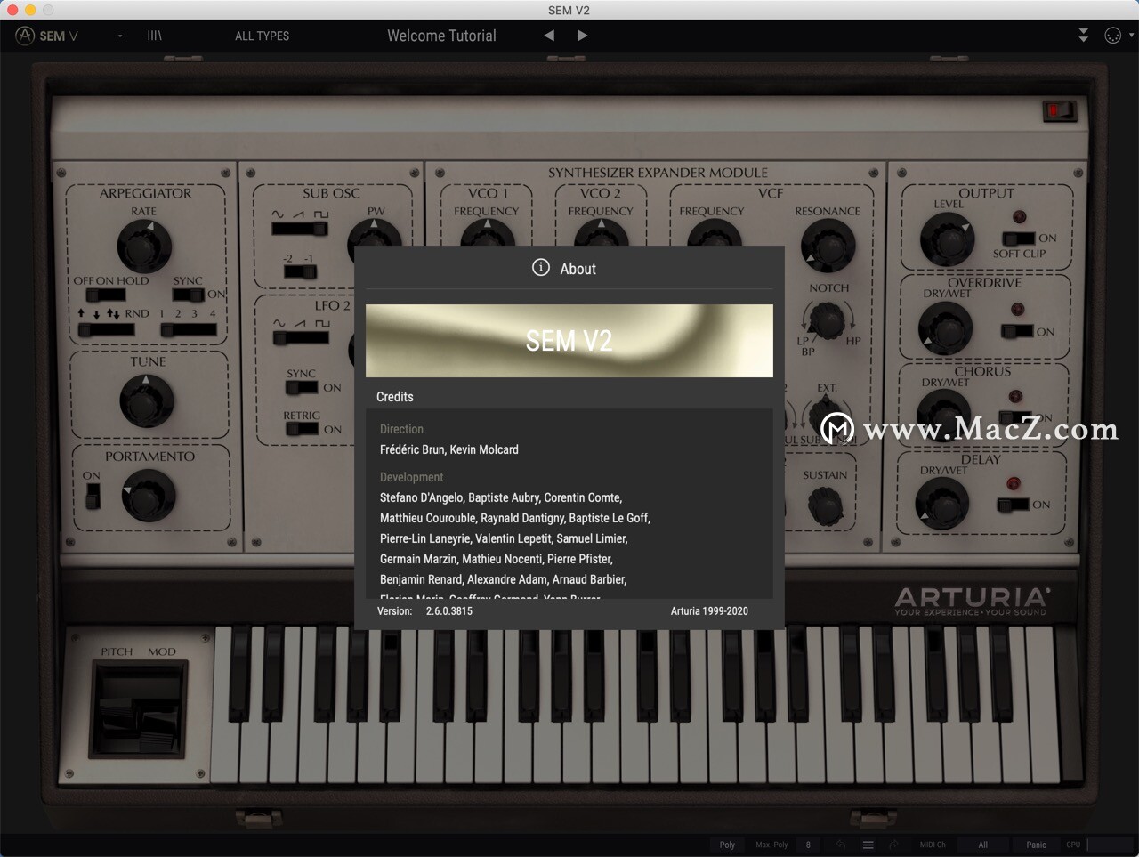Adjust the SUSTAIN knob
Screen dimensions: 1139x857
click(x=825, y=506)
